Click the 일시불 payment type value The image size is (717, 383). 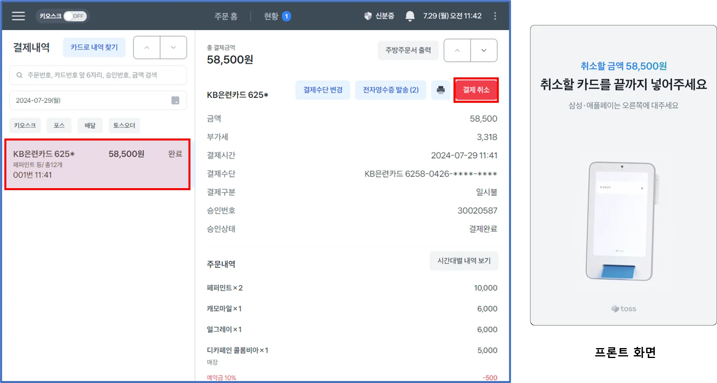pyautogui.click(x=486, y=192)
